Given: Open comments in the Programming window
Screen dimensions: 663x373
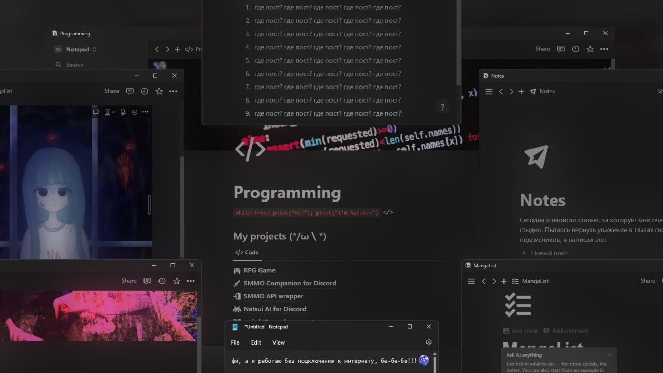Looking at the screenshot, I should 560,49.
